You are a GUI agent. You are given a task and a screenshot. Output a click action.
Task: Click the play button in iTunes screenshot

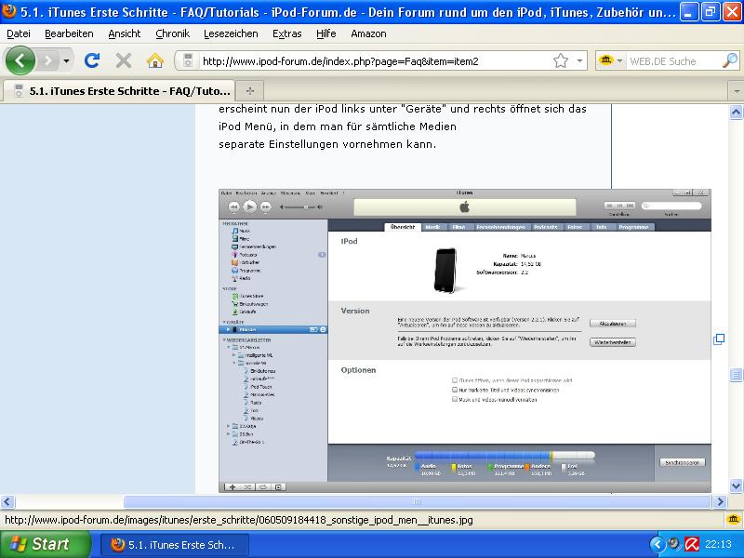249,206
